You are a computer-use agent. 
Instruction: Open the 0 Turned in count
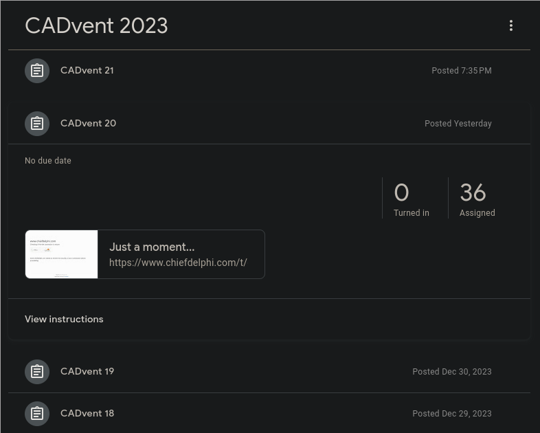[412, 199]
